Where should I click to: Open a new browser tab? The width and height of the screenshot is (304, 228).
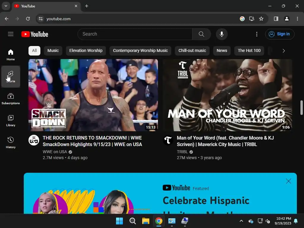(x=87, y=6)
